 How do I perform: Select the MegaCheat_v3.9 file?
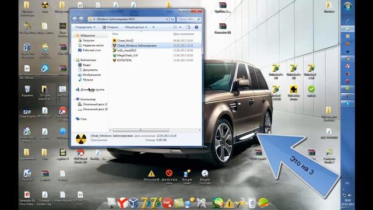click(127, 55)
